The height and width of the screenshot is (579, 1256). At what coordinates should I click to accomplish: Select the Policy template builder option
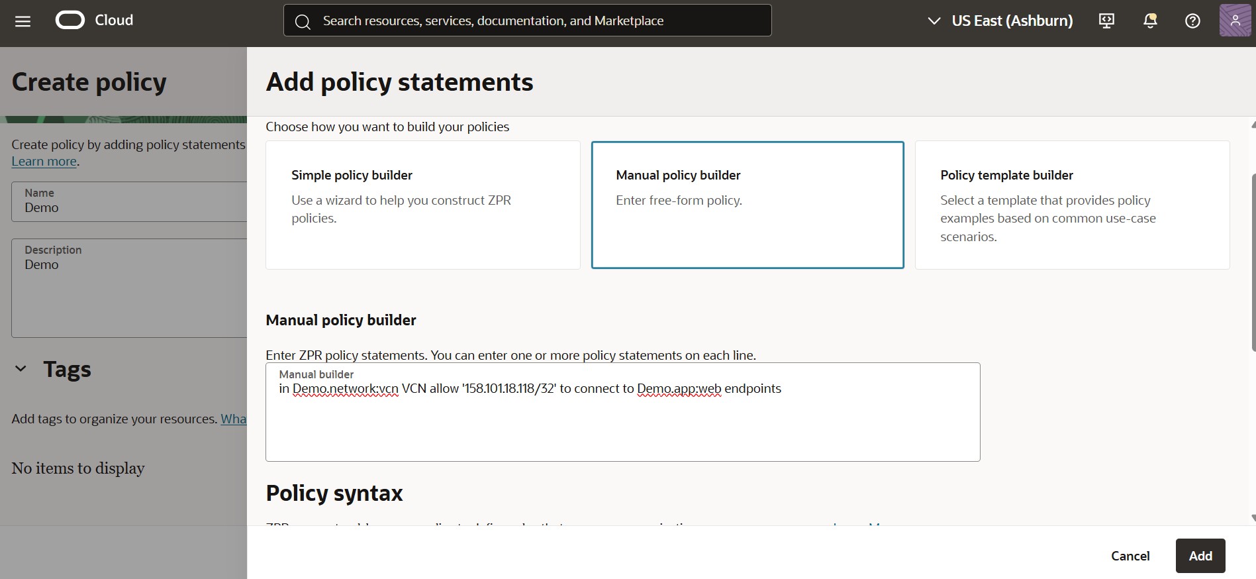coord(1072,205)
